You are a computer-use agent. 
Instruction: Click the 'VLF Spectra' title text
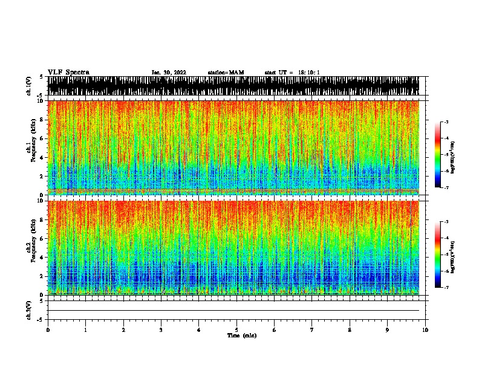[68, 73]
